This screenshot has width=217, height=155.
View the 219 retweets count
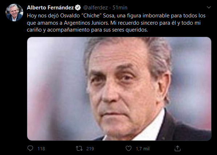click(x=90, y=148)
